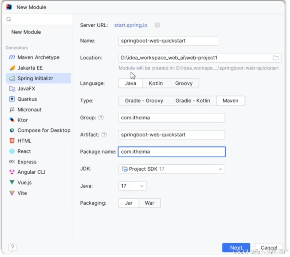Select Spring Initializr generator

coord(38,78)
